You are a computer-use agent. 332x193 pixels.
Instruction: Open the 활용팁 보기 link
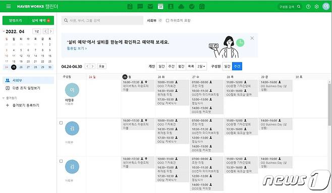tap(77, 48)
